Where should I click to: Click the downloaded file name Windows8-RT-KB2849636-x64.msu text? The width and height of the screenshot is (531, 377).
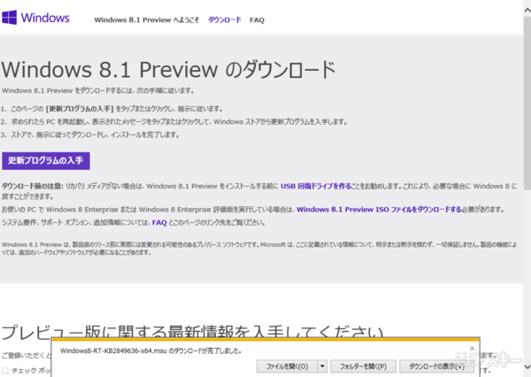pyautogui.click(x=113, y=351)
